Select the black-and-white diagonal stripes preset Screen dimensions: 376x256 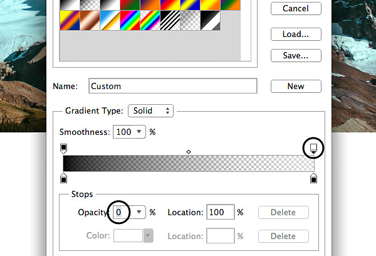170,22
